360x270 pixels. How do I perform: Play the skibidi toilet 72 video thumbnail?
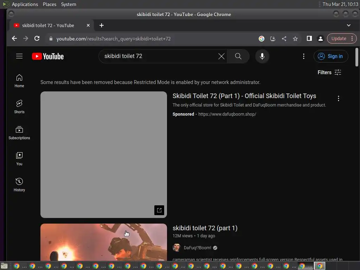104,242
